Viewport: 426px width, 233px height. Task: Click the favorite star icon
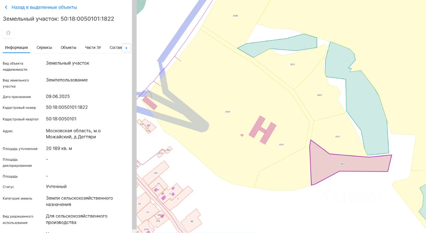[8, 33]
